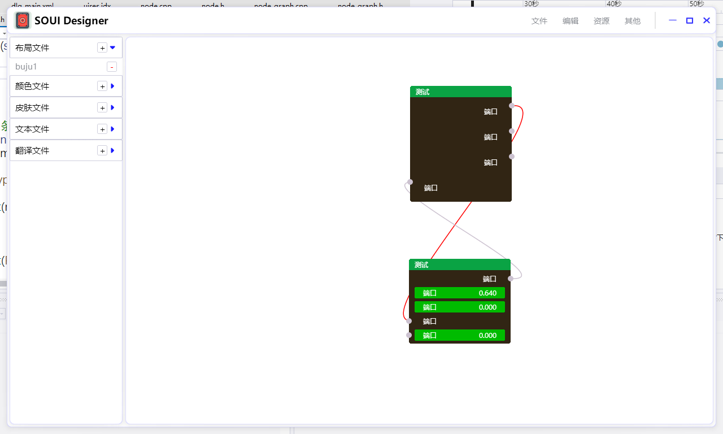Select the lower 测试 node title bar
The height and width of the screenshot is (434, 723).
460,264
